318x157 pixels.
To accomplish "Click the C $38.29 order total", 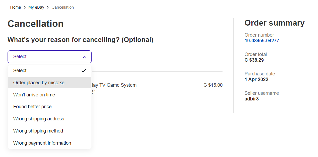I will click(254, 60).
